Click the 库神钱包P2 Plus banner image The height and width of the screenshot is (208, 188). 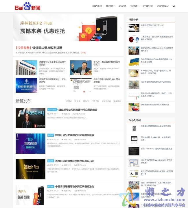[68, 28]
